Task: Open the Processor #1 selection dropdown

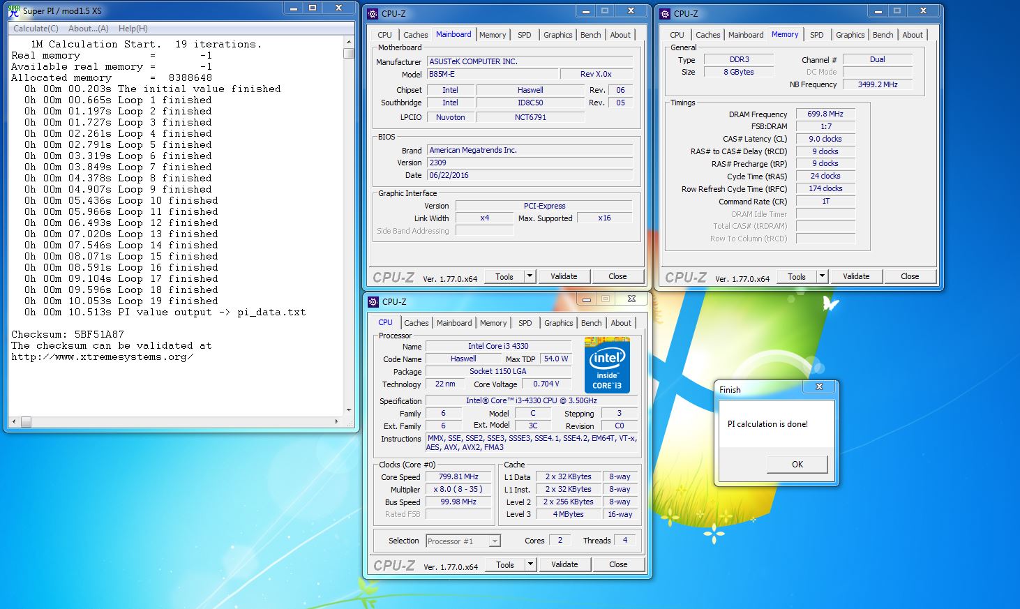Action: tap(463, 541)
